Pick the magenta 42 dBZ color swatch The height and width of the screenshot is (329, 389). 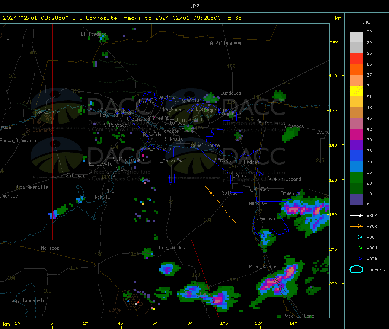356,134
